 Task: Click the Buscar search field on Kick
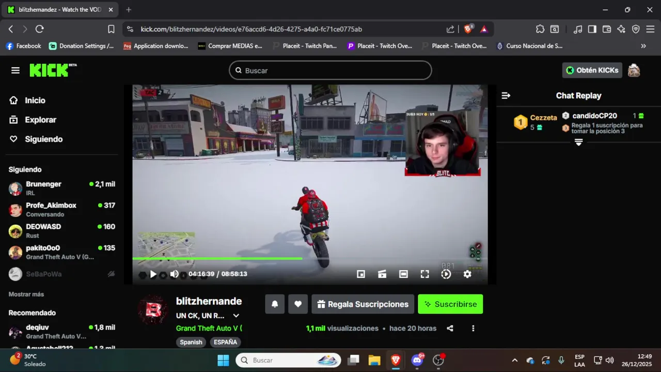[x=330, y=70]
